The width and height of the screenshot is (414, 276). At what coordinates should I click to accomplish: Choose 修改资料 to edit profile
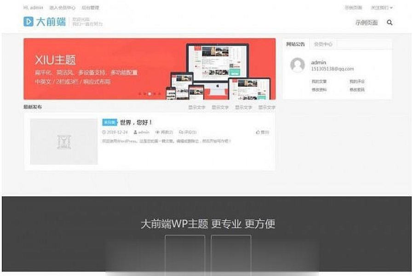coord(319,90)
